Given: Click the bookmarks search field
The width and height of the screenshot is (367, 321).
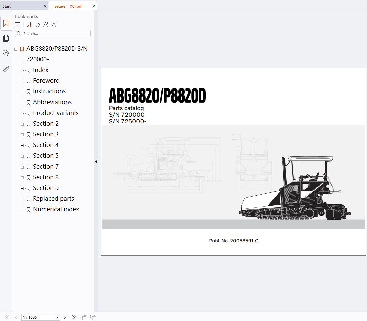Looking at the screenshot, I should (53, 34).
